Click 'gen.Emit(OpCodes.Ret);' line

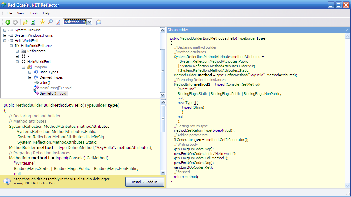pyautogui.click(x=193, y=167)
